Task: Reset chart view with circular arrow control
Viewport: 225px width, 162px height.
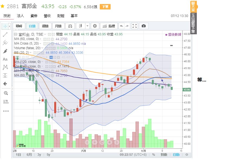Action: tap(102, 142)
